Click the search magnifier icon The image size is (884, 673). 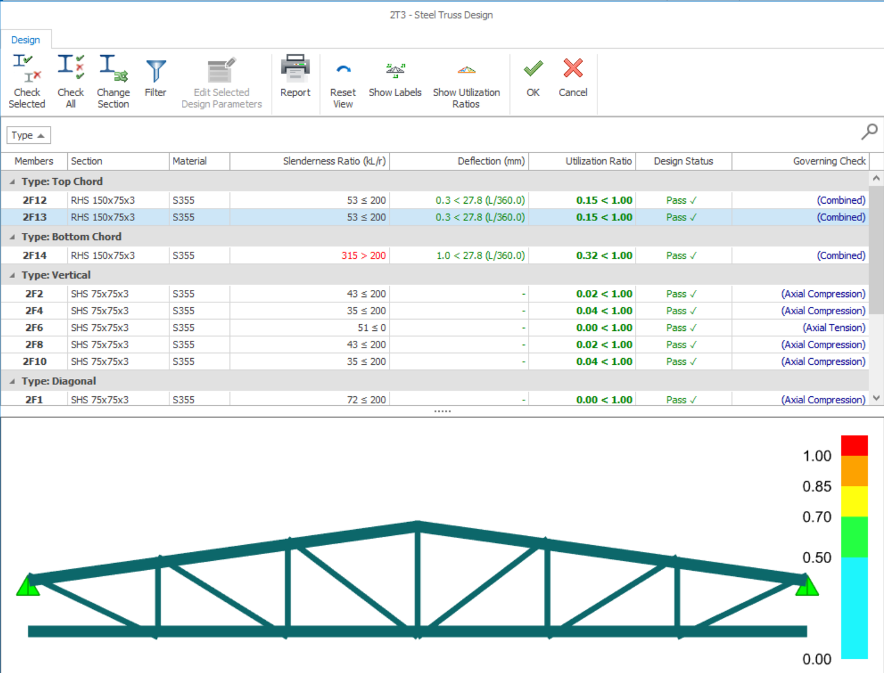[869, 131]
